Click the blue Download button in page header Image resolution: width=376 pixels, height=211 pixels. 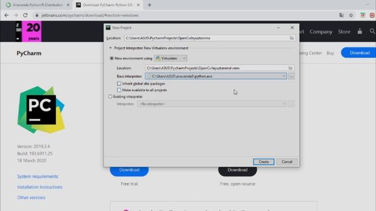(359, 53)
